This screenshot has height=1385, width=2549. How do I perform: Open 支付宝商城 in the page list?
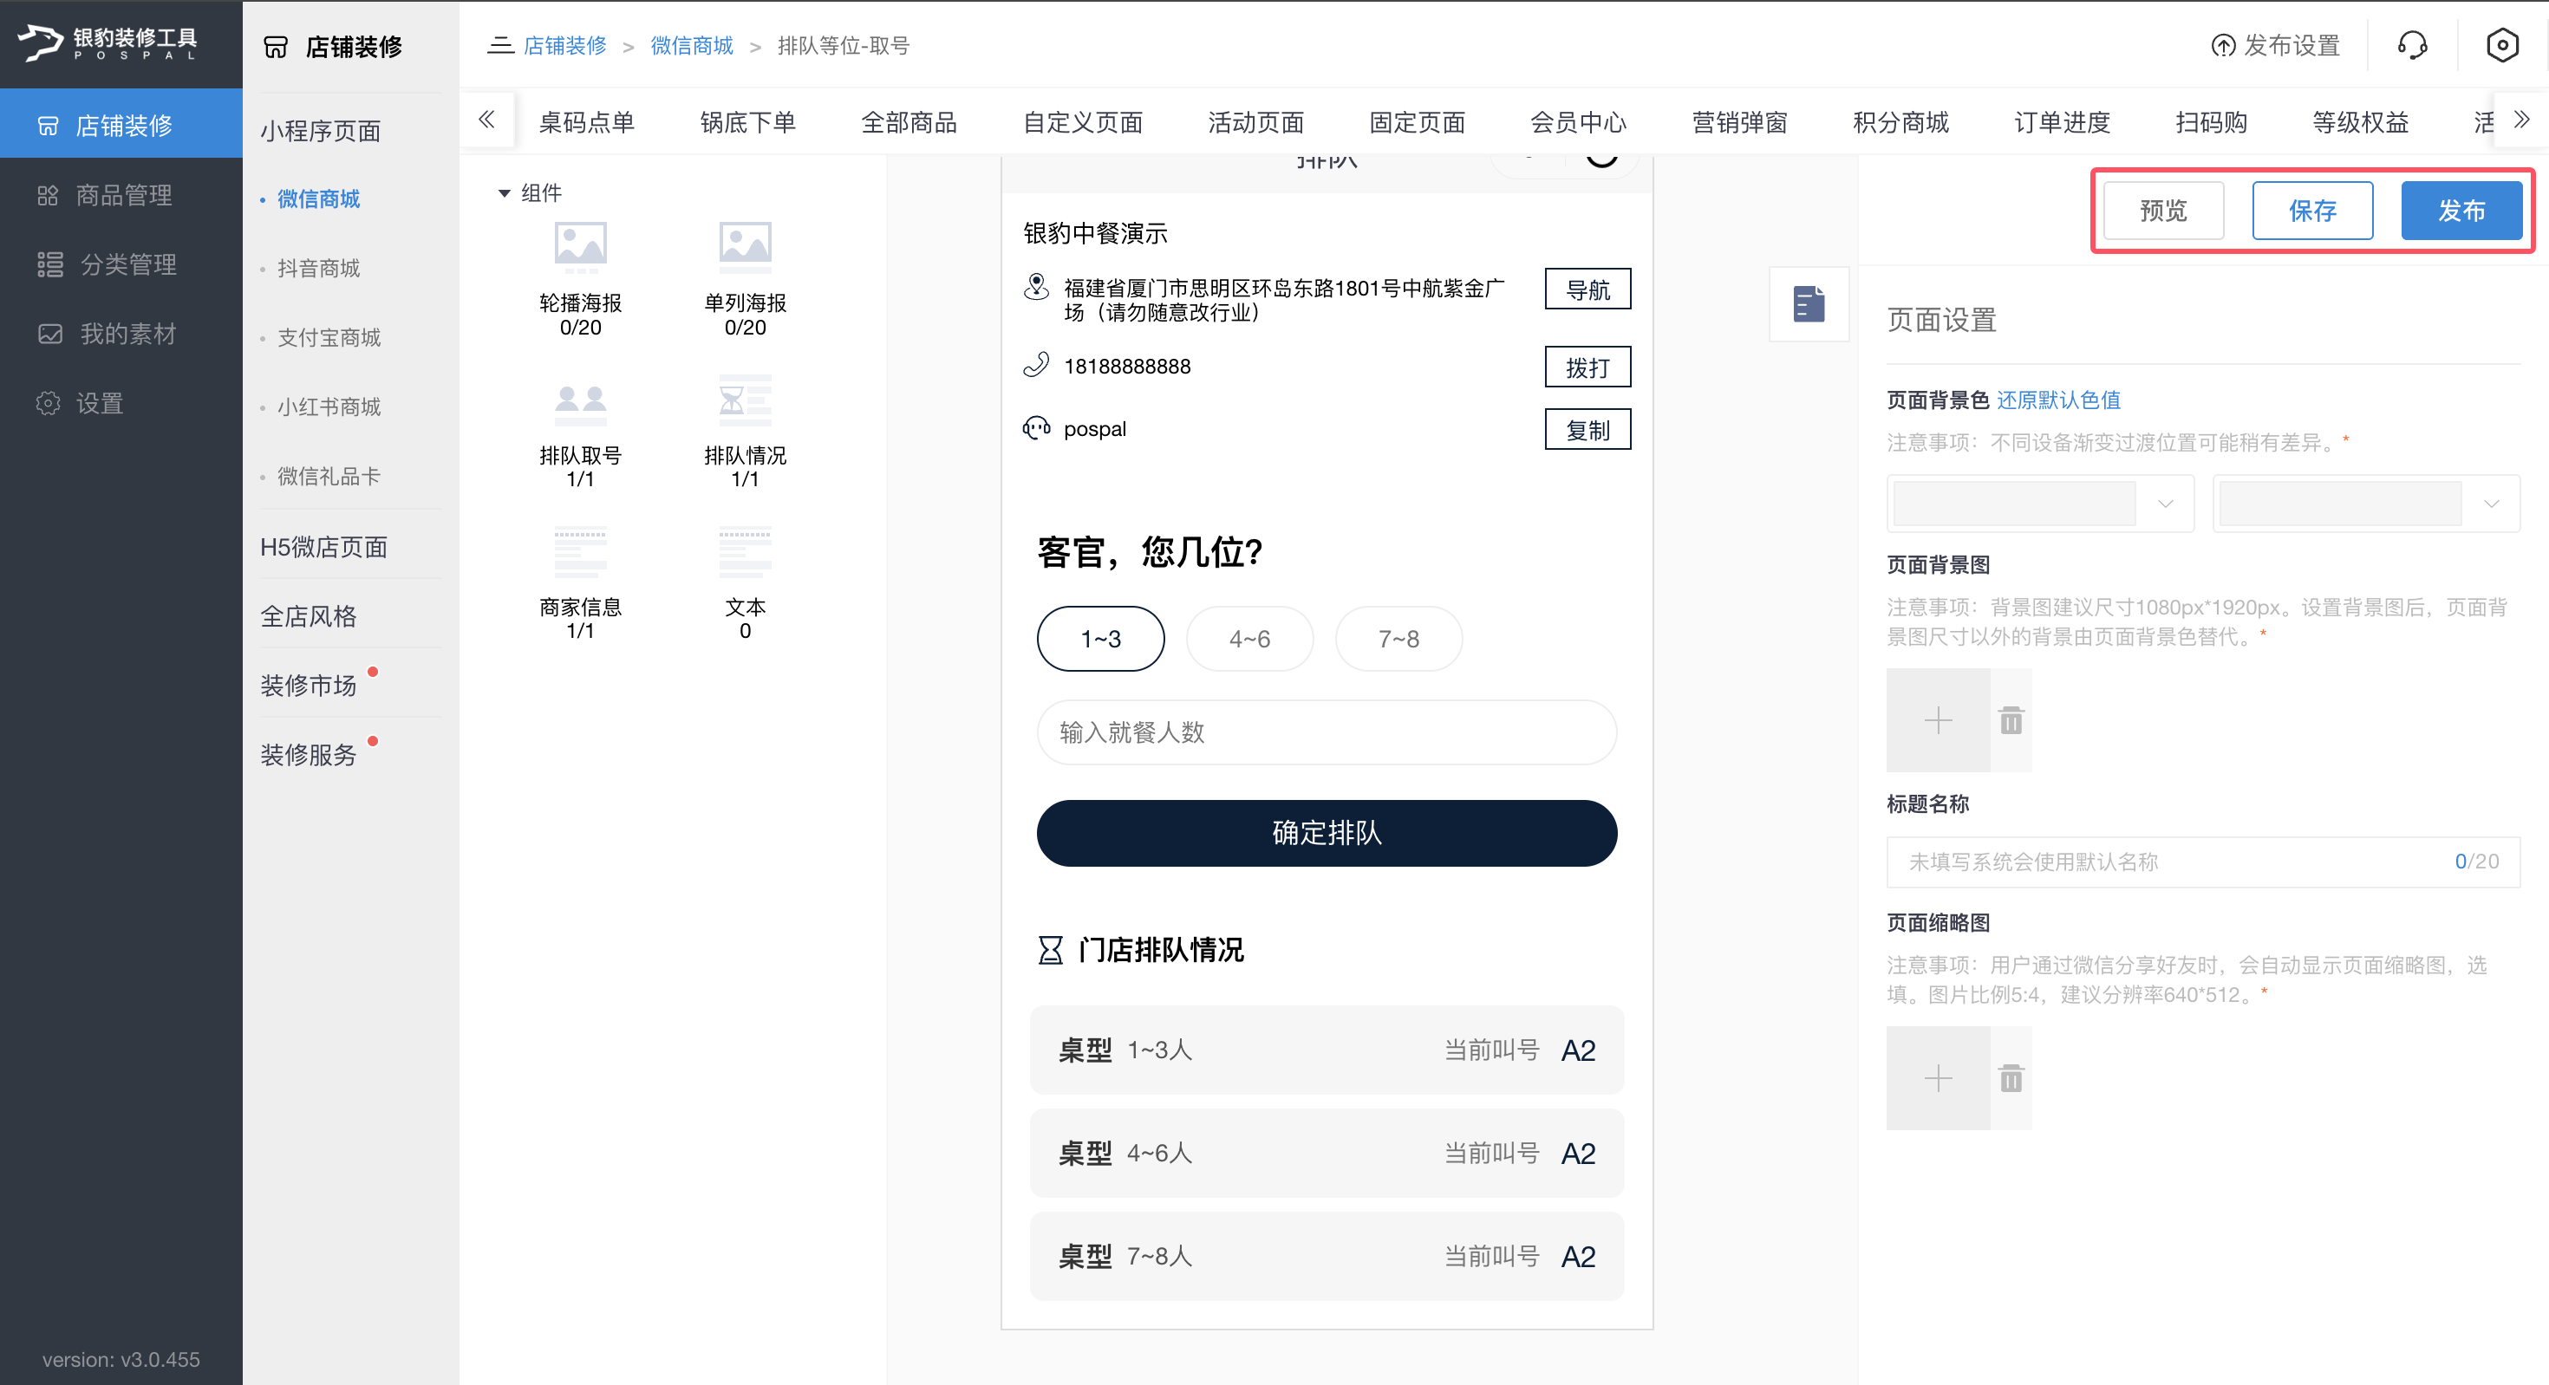[x=329, y=337]
